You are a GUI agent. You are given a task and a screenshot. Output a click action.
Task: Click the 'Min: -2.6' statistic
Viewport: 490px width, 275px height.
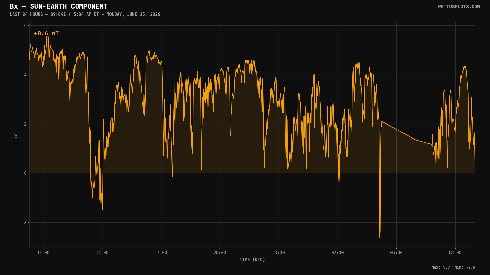(x=465, y=267)
